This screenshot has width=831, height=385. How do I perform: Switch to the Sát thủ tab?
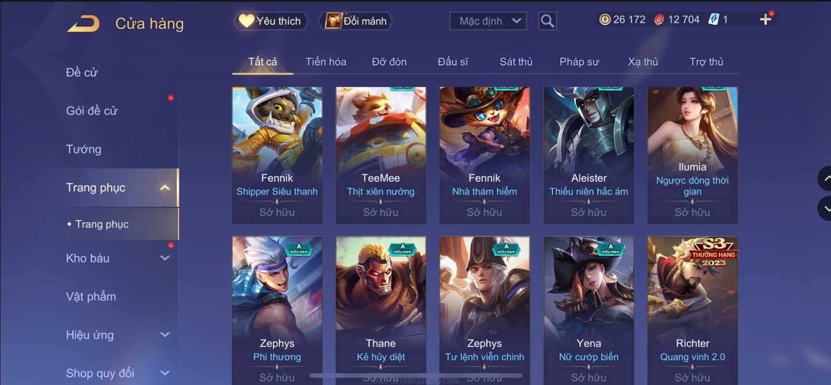tap(516, 62)
